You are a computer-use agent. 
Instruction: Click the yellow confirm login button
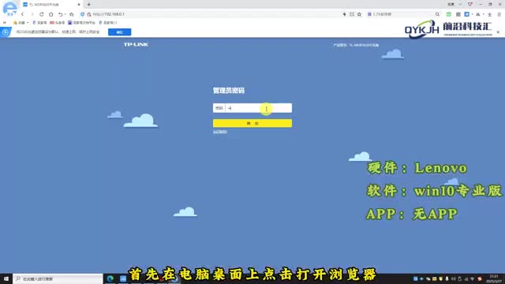click(x=252, y=123)
